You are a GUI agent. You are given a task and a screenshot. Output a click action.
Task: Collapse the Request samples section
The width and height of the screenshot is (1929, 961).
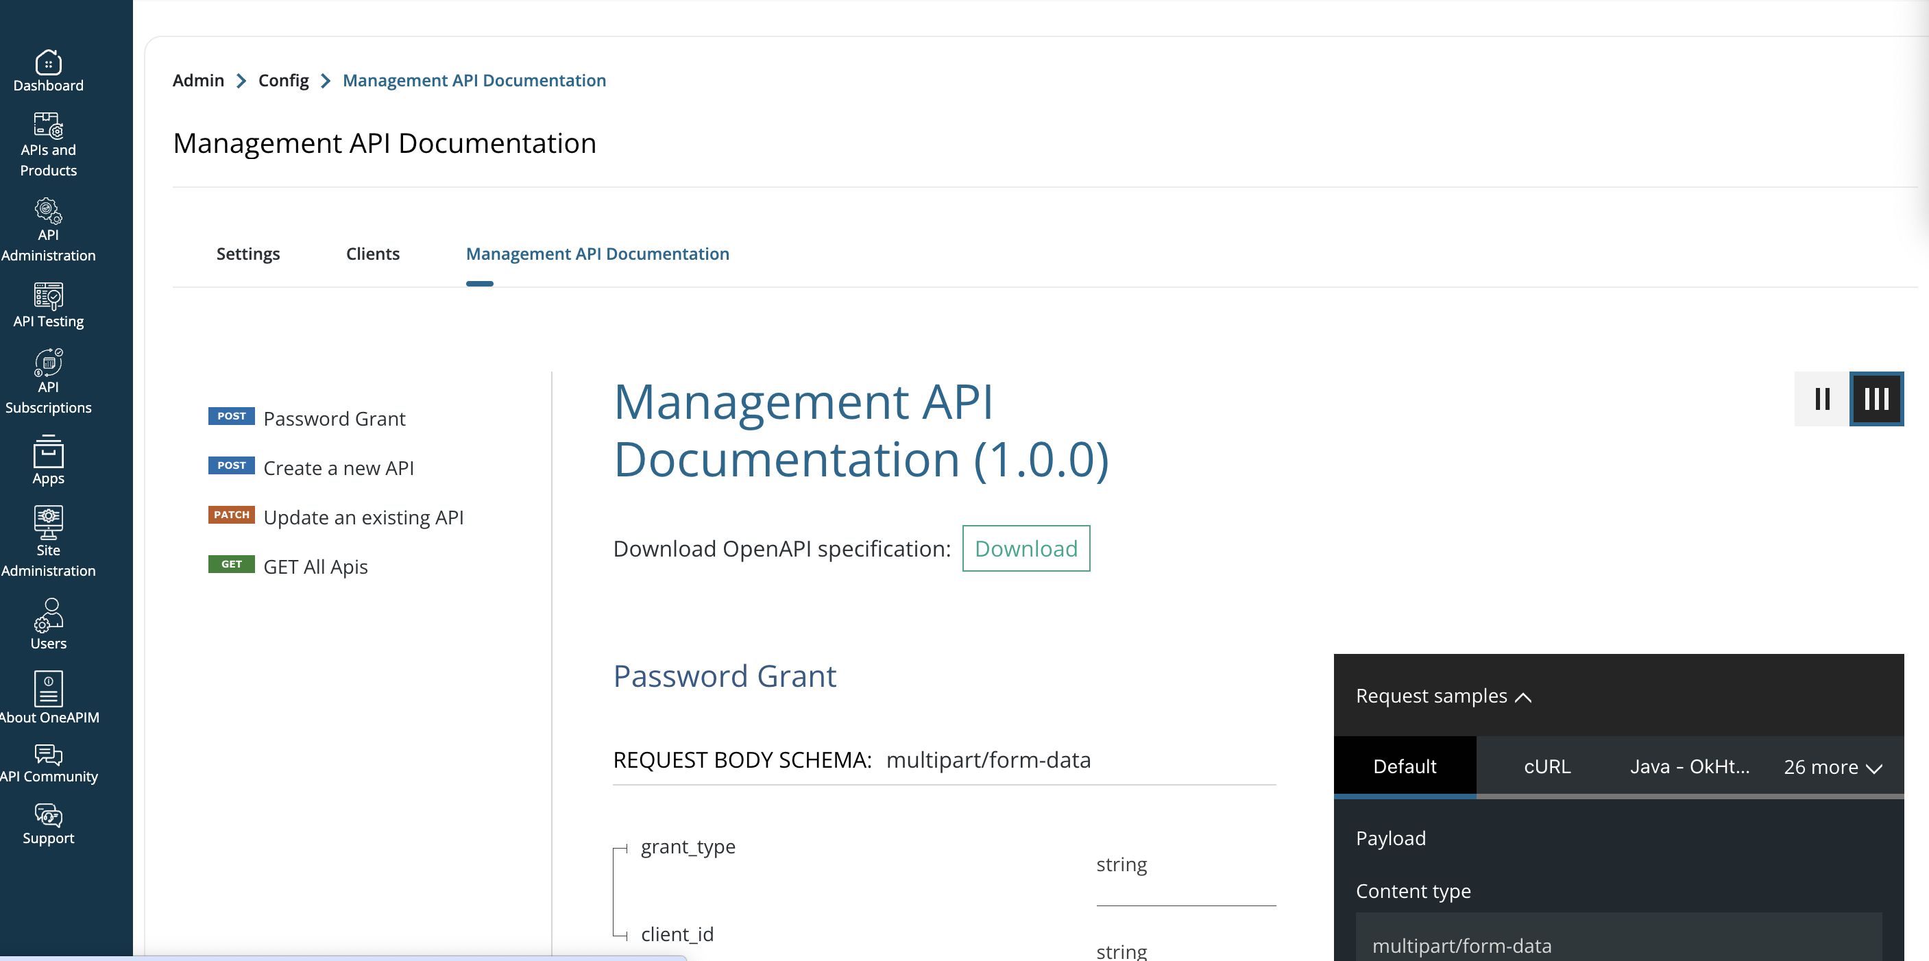tap(1443, 696)
